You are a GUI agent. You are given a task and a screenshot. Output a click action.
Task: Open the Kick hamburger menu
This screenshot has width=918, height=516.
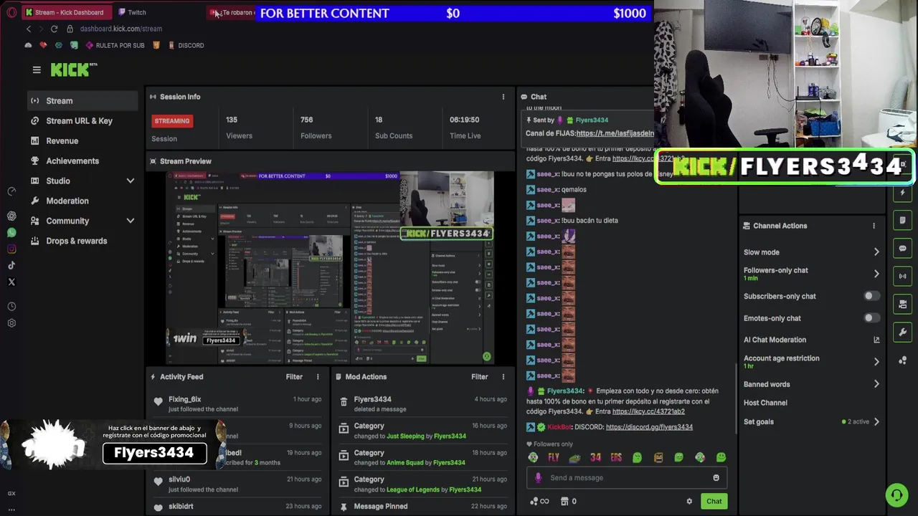click(37, 70)
